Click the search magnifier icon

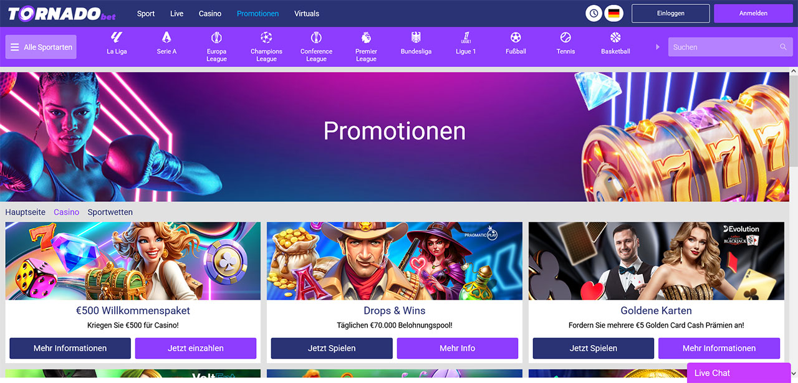784,47
